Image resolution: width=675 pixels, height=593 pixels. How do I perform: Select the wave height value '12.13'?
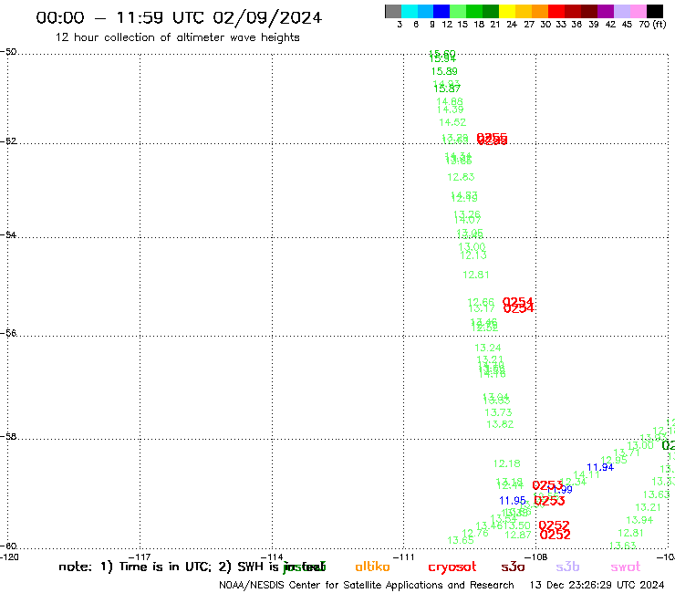pos(473,255)
